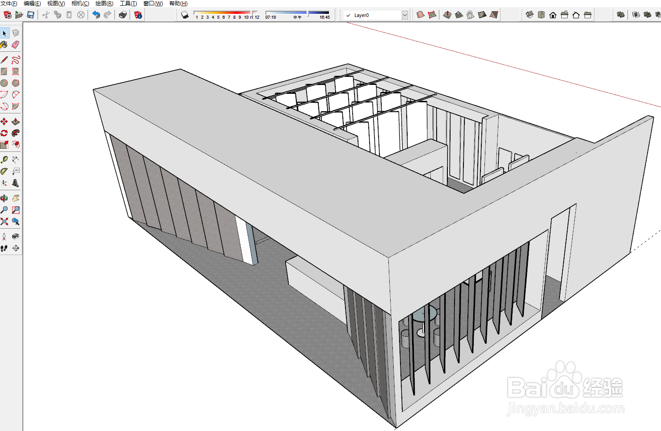Choose the Walk footprints tool

pyautogui.click(x=4, y=248)
